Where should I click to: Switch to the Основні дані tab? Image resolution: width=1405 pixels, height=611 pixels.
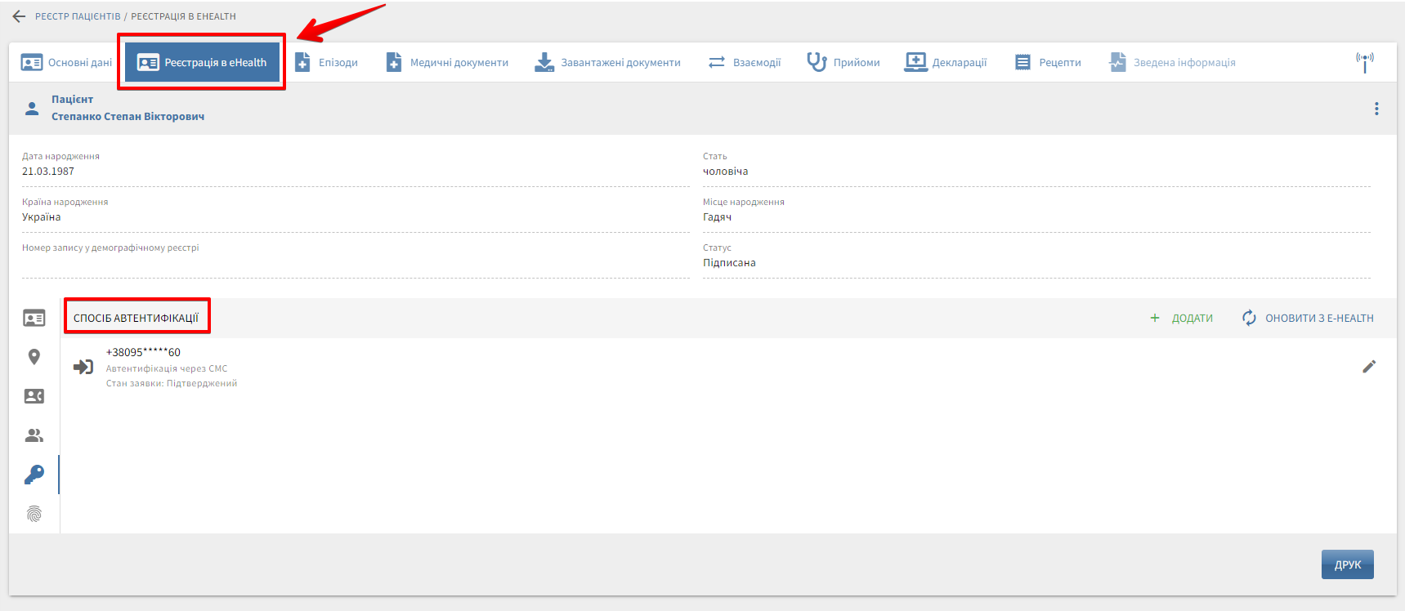67,63
